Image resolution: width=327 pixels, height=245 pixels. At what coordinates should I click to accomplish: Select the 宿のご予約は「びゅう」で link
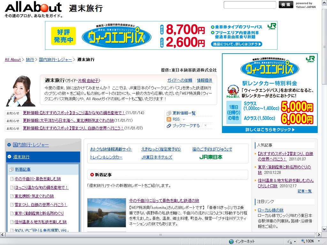[212, 149]
